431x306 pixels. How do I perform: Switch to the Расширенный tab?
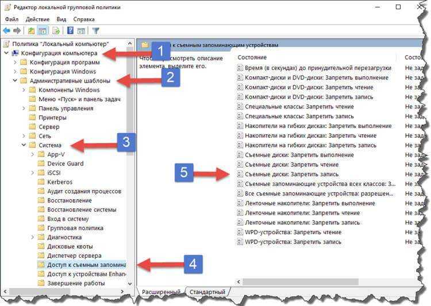161,292
